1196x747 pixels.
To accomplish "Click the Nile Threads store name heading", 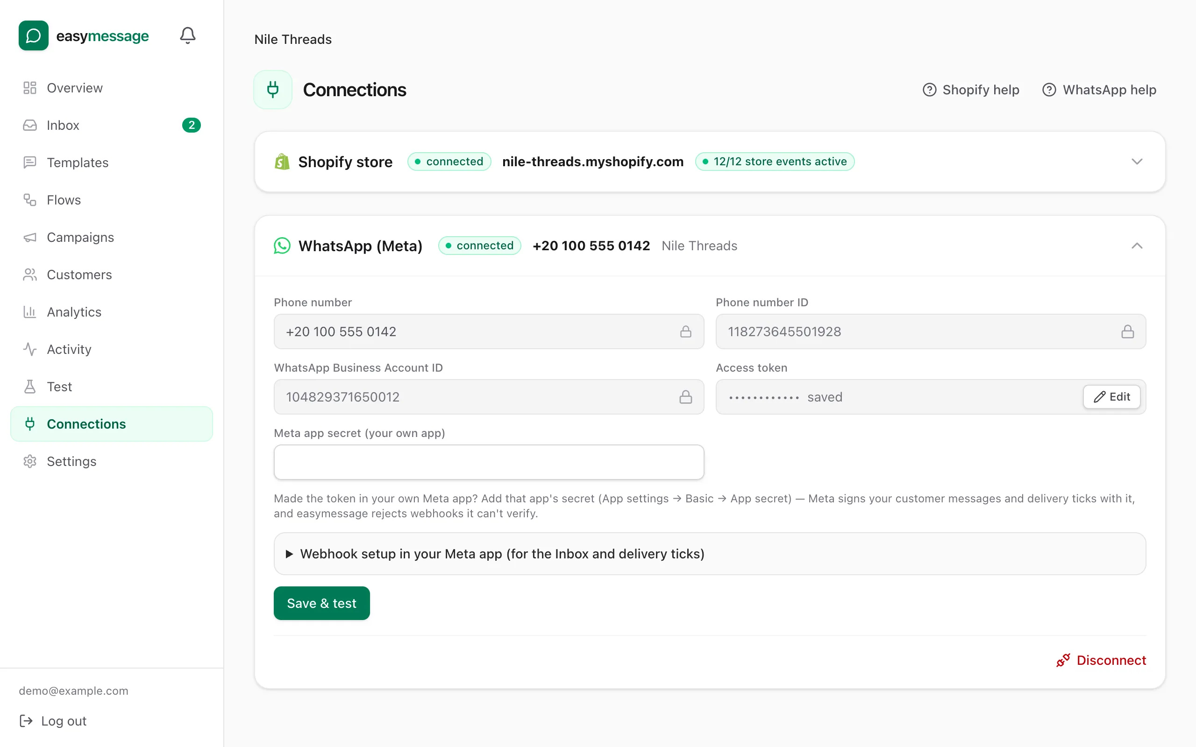I will coord(293,40).
